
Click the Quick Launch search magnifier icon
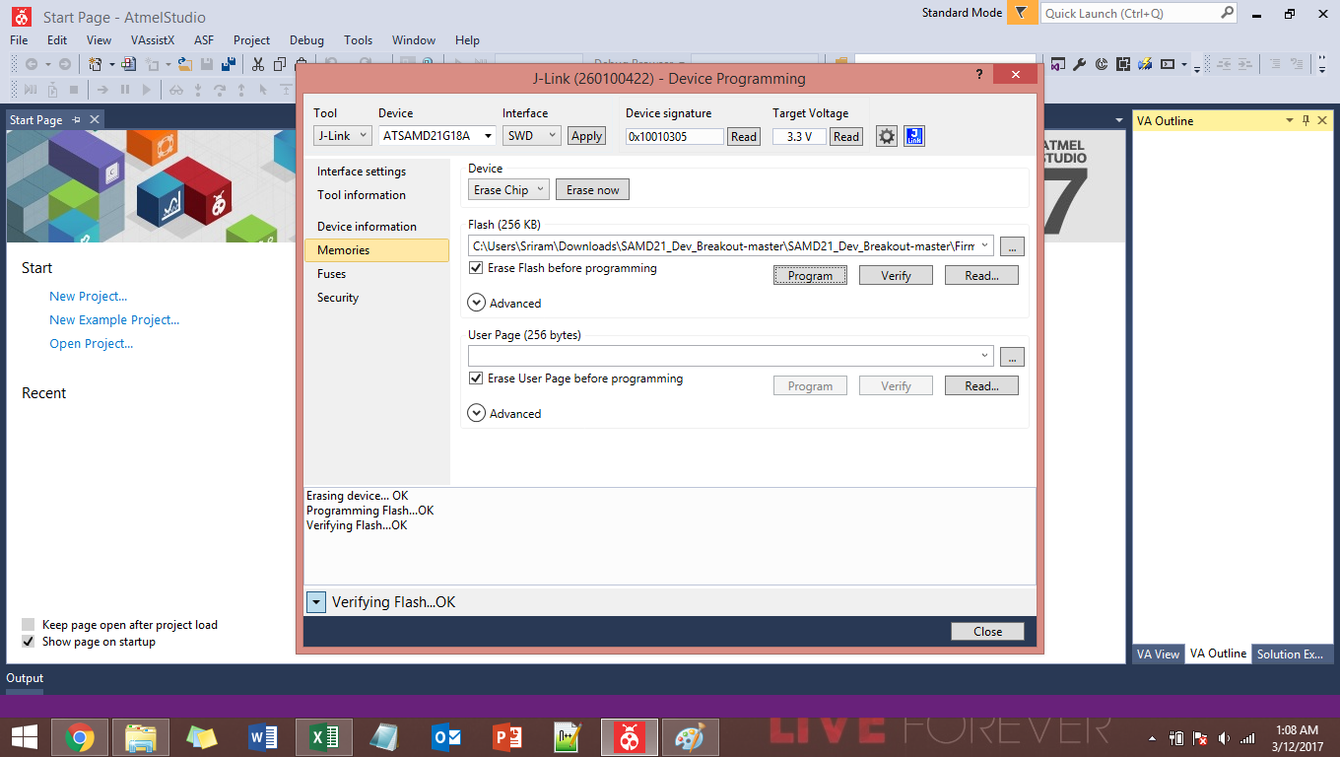pos(1226,13)
